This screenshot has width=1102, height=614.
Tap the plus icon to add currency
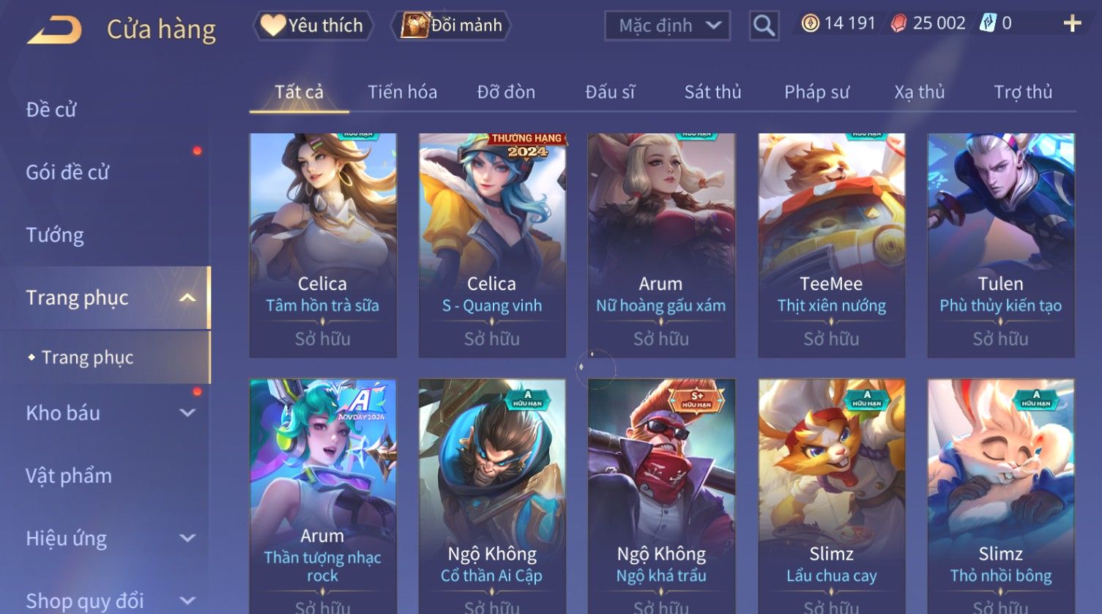pos(1072,24)
